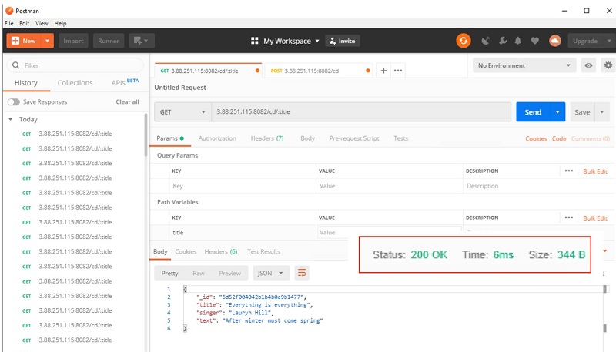Screen dimensions: 616x352
Task: Click the search icon in Filter box
Action: tap(15, 65)
